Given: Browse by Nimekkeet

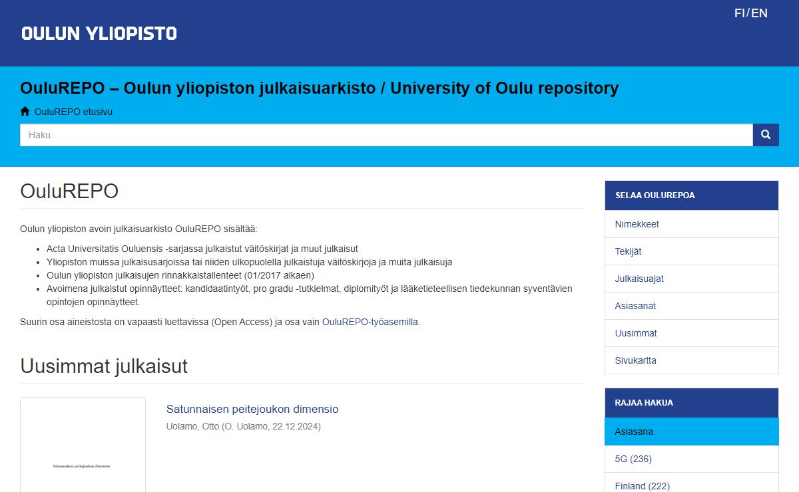Looking at the screenshot, I should (x=692, y=224).
